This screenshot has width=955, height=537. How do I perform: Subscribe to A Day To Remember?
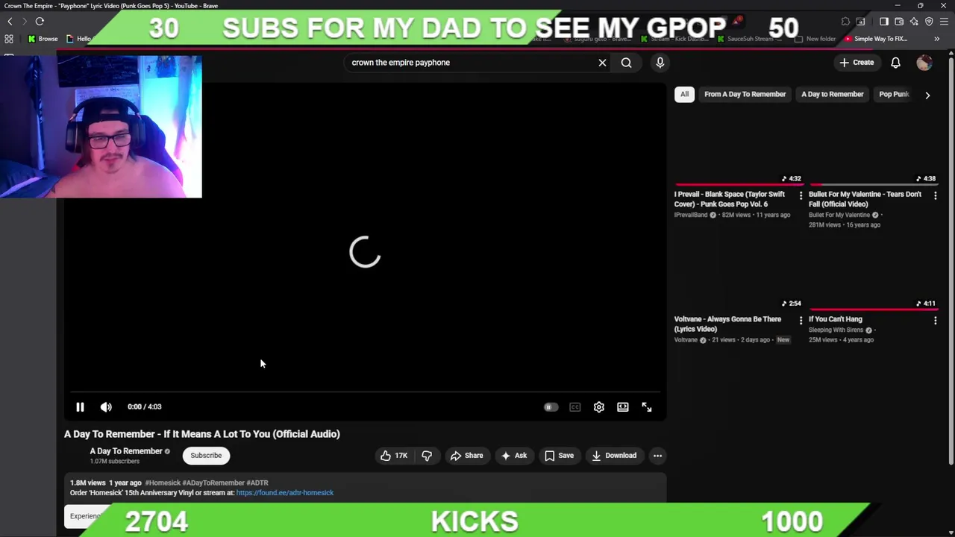pyautogui.click(x=206, y=455)
